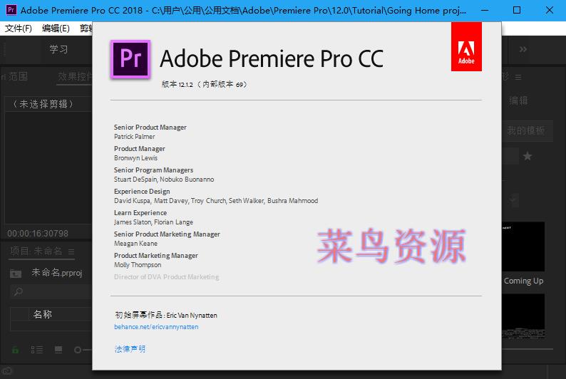The width and height of the screenshot is (566, 379).
Task: Open the 项目: 未命名 panel menu
Action: point(71,251)
